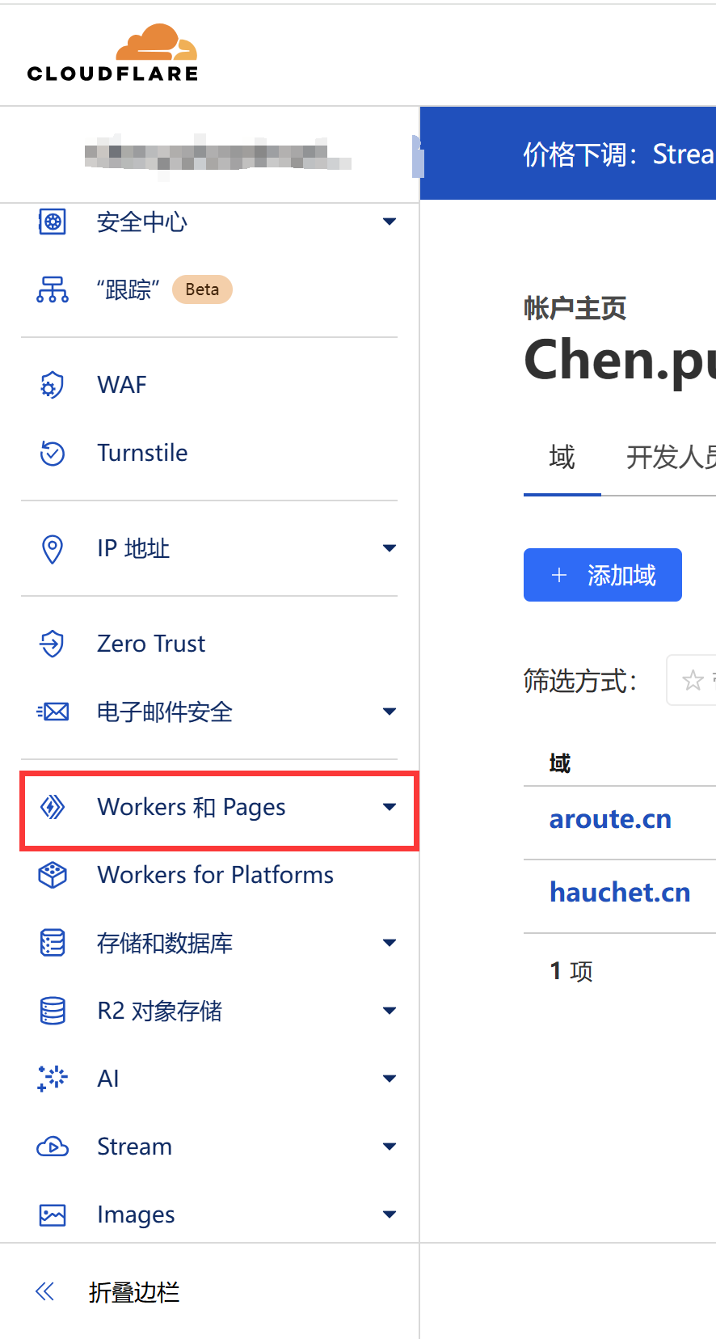The width and height of the screenshot is (716, 1339).
Task: Click the 存储和数据库 icon
Action: coord(53,943)
